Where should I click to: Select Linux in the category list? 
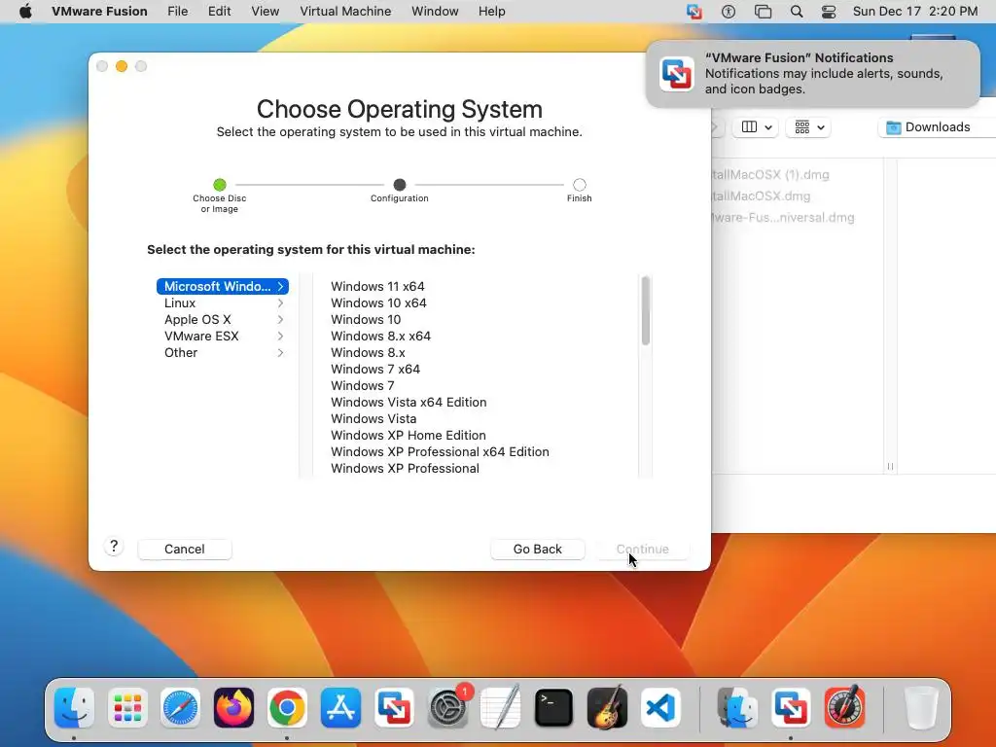pos(223,303)
